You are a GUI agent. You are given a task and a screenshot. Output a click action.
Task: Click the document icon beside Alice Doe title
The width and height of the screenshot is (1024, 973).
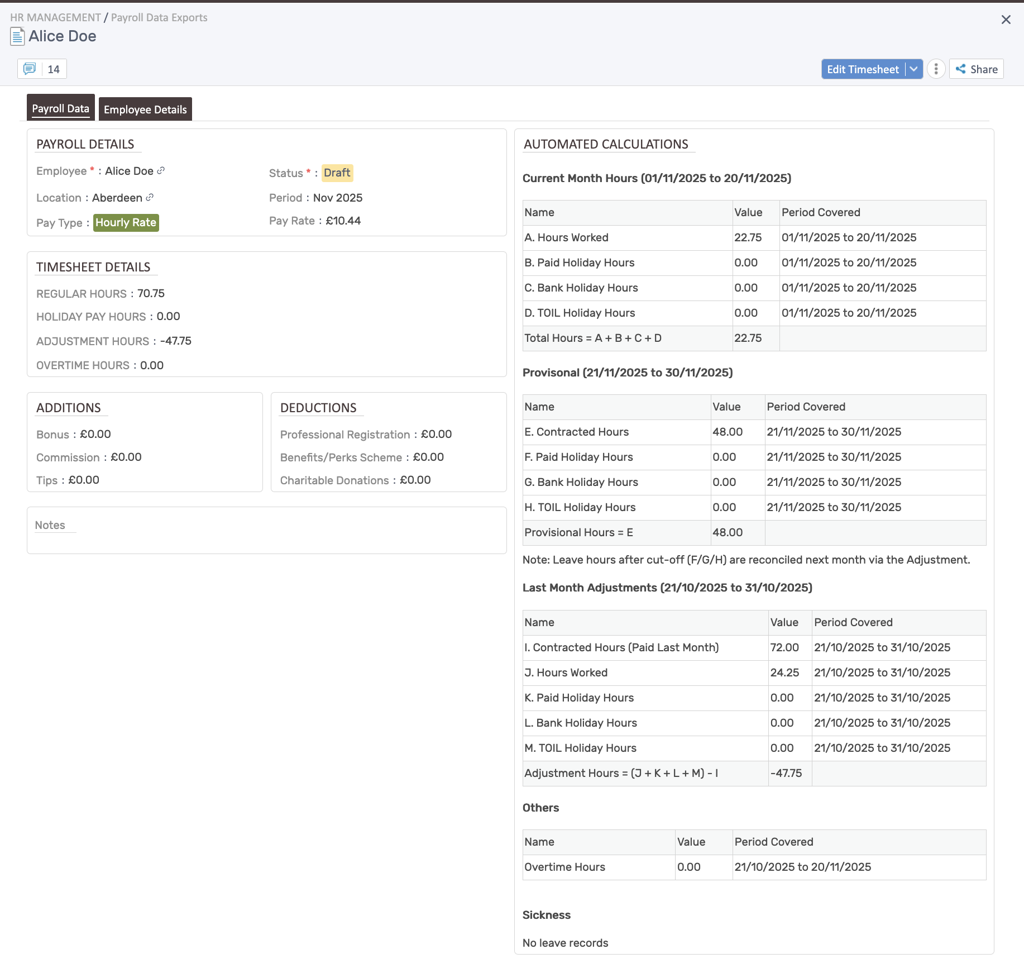[17, 36]
